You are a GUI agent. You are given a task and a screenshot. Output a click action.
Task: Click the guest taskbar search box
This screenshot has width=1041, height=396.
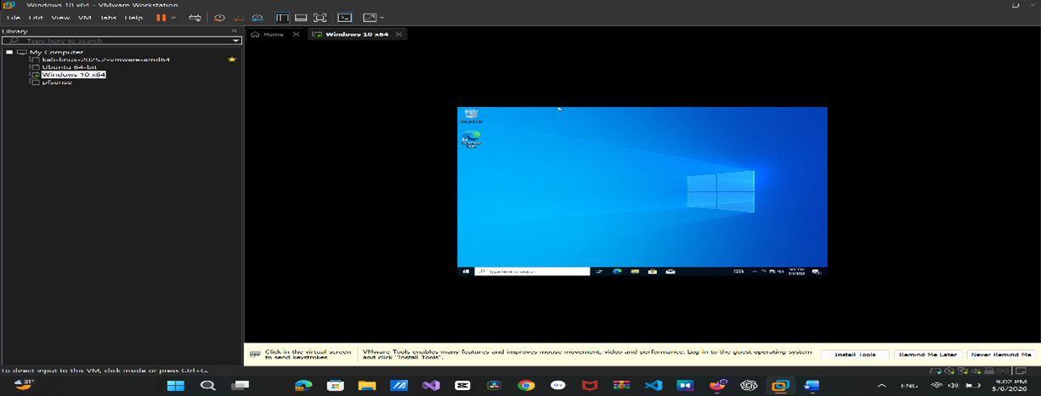532,272
